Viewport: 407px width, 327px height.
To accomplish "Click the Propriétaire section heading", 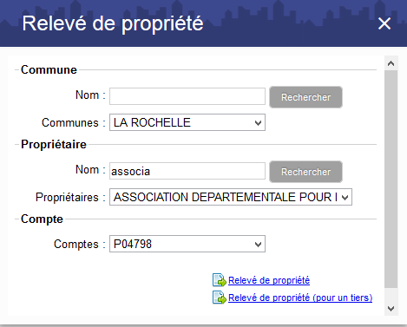I will [54, 144].
